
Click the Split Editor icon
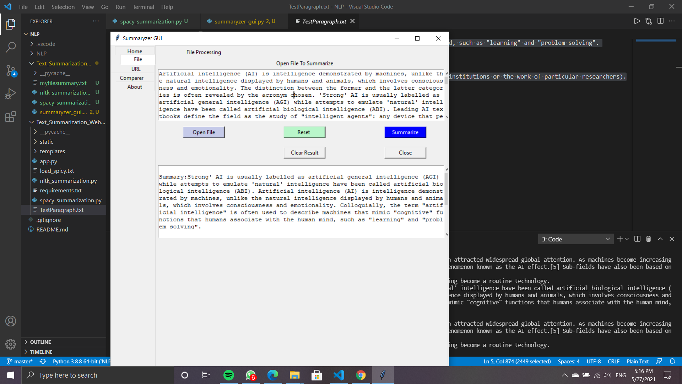coord(660,21)
